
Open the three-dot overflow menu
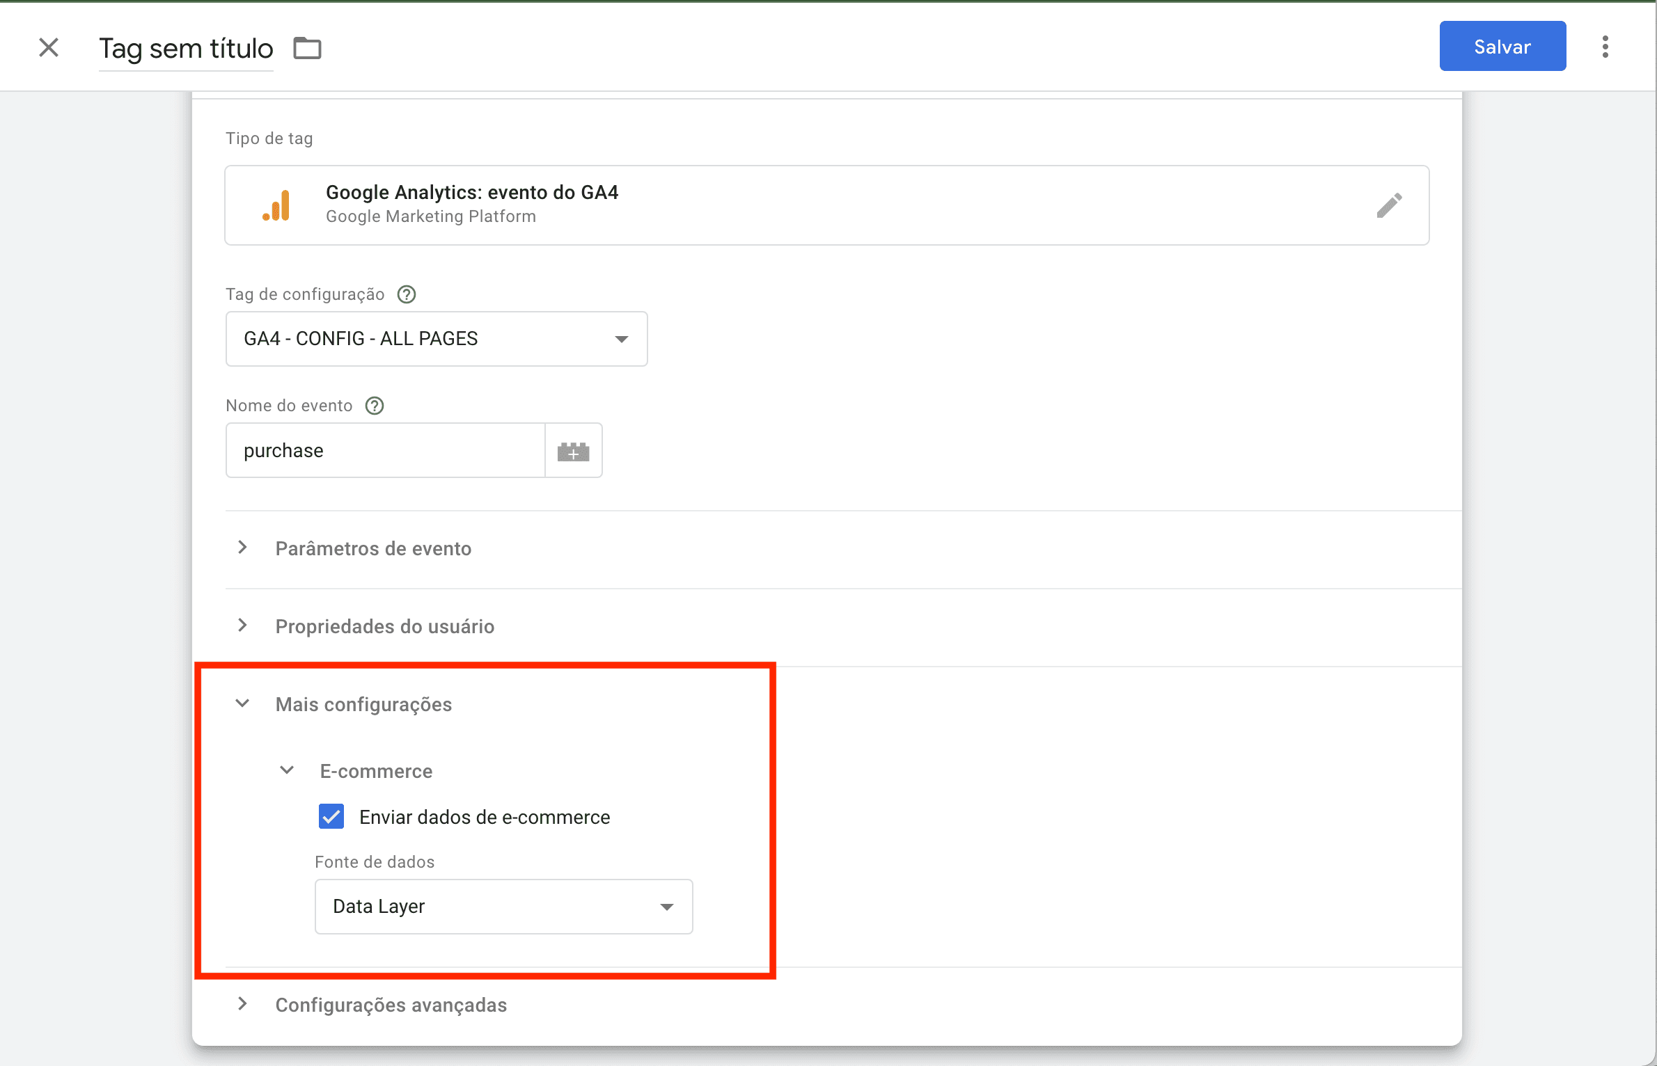(x=1605, y=46)
